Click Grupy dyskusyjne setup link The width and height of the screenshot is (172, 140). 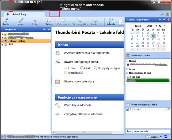tap(107, 68)
